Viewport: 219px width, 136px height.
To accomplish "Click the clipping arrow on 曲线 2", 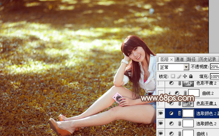I will (x=170, y=93).
